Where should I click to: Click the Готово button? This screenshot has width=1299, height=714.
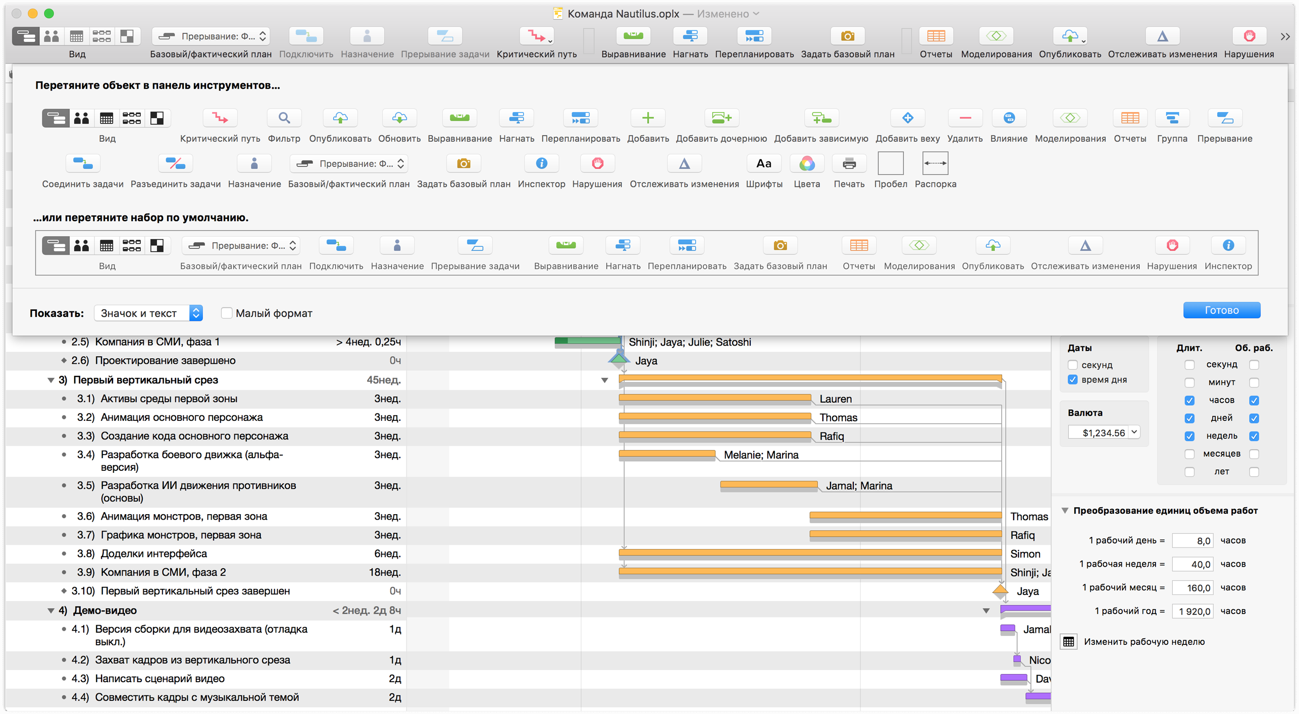(x=1221, y=310)
